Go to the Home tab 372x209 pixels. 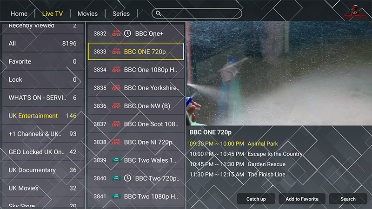click(x=19, y=13)
